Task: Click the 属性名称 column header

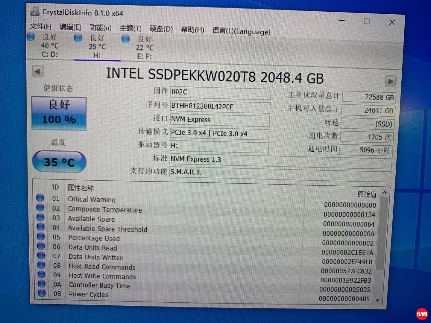Action: (x=81, y=188)
